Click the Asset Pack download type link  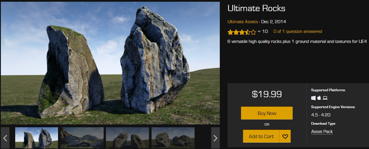pyautogui.click(x=322, y=132)
